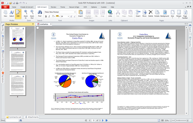Open the Help ribbon tab
This screenshot has height=123, width=193.
[112, 7]
